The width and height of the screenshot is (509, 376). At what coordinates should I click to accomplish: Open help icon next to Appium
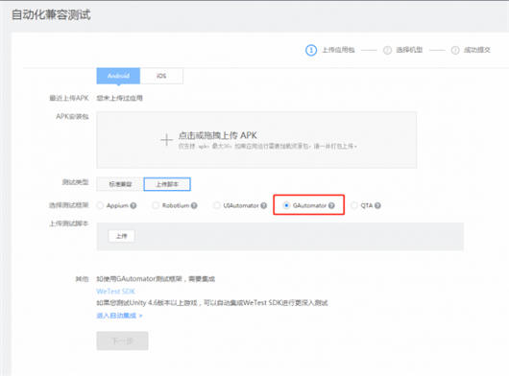coord(133,205)
